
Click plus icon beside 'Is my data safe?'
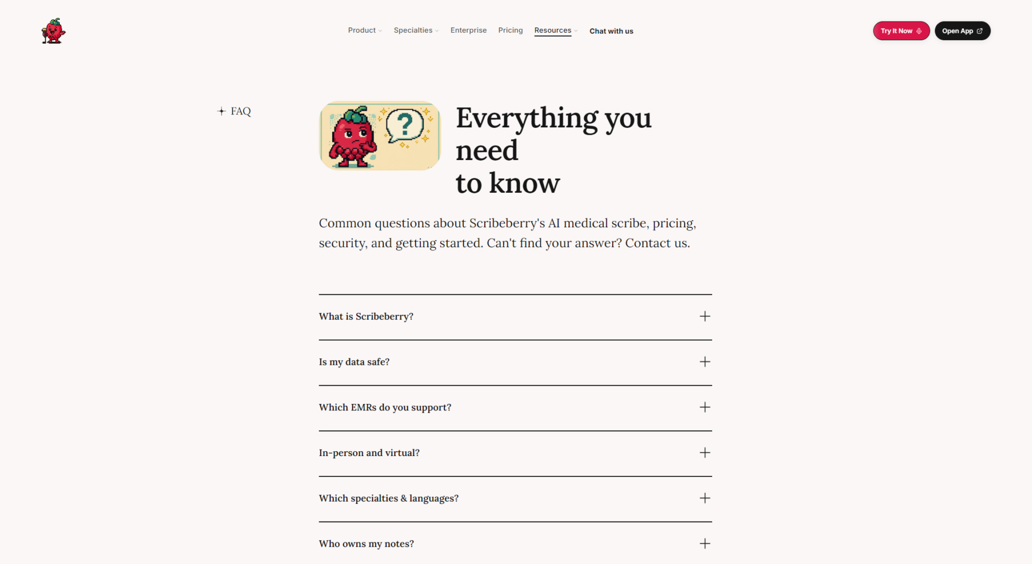(705, 362)
